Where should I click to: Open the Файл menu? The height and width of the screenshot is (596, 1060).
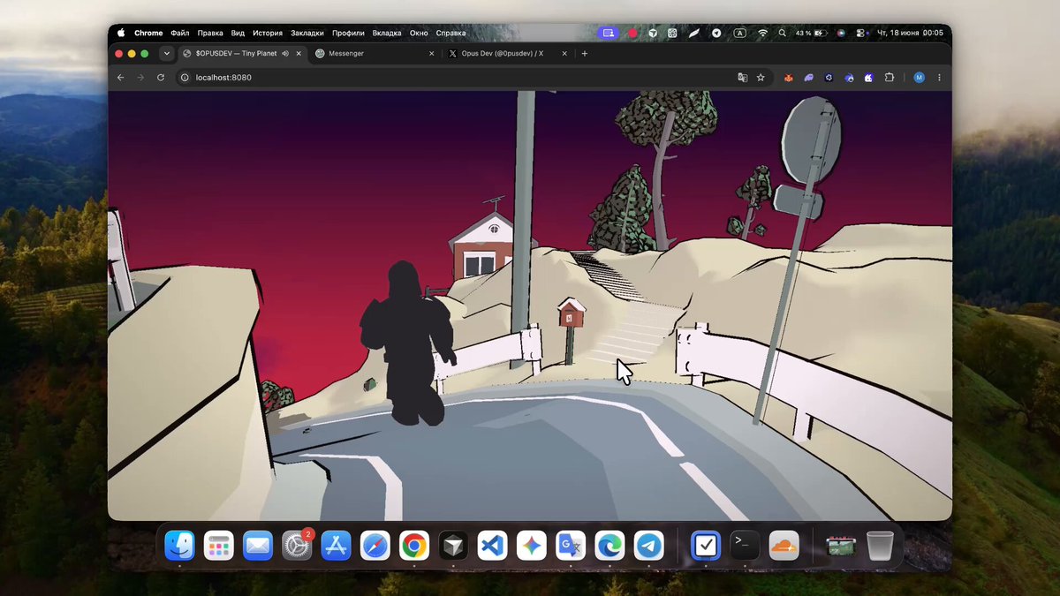179,33
